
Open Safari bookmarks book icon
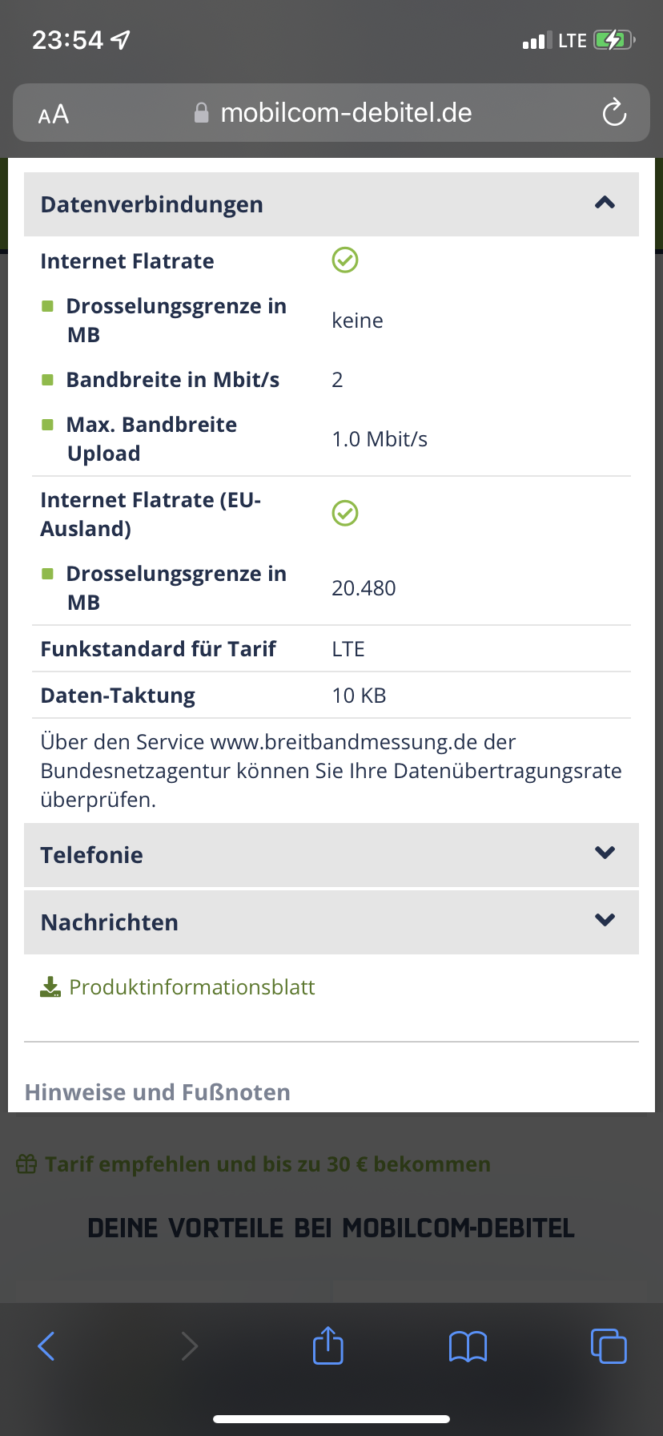tap(468, 1346)
